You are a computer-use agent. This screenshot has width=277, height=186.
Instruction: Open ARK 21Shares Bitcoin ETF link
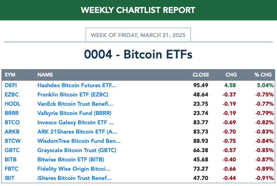(x=77, y=132)
